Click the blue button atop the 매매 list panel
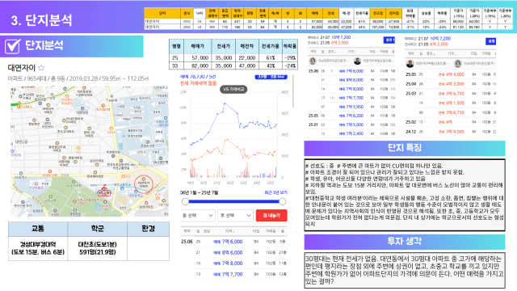The width and height of the screenshot is (517, 291). 389,40
